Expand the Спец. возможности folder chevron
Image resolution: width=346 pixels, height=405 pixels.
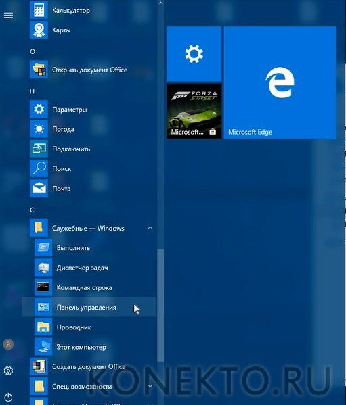(x=150, y=386)
